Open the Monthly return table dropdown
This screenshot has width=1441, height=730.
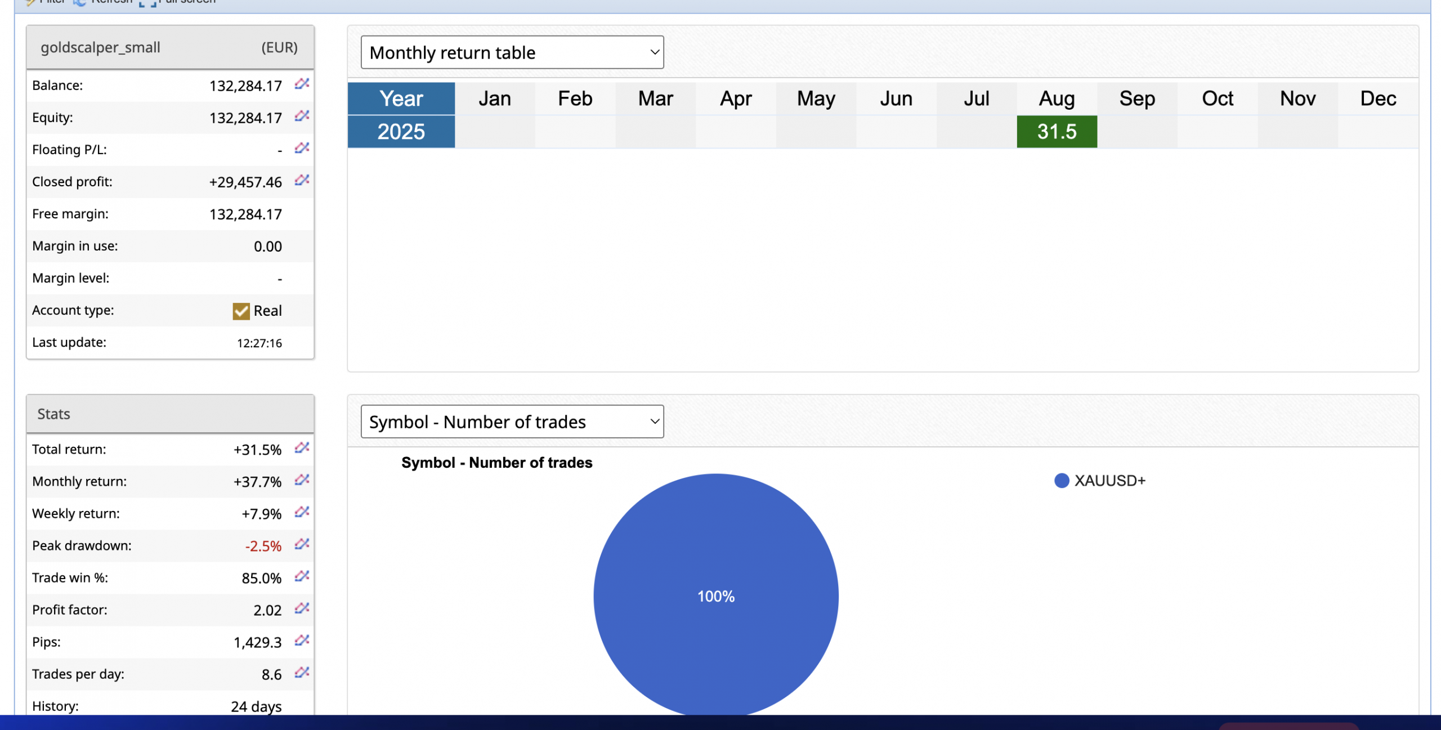[512, 52]
